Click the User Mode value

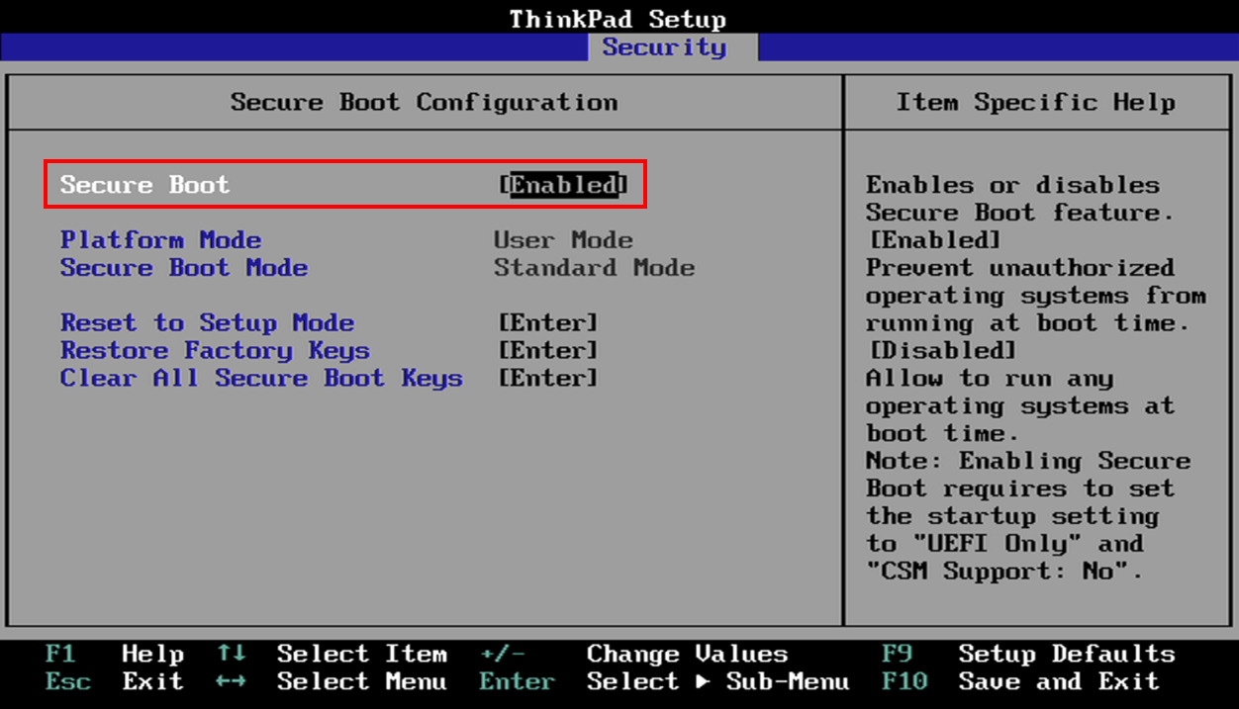pyautogui.click(x=563, y=240)
